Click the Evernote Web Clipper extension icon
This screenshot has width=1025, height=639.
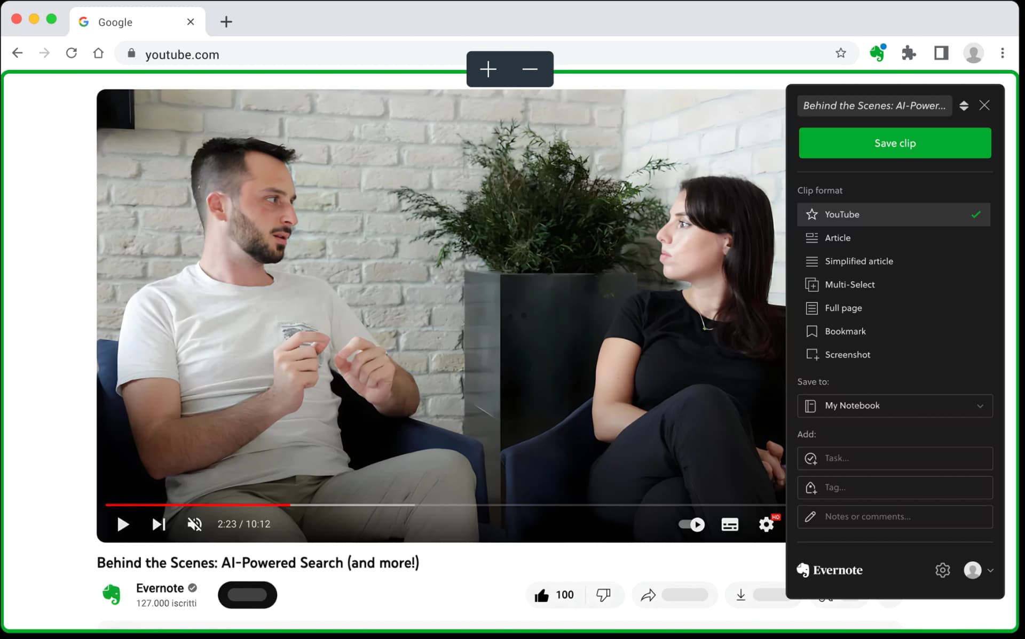[877, 53]
